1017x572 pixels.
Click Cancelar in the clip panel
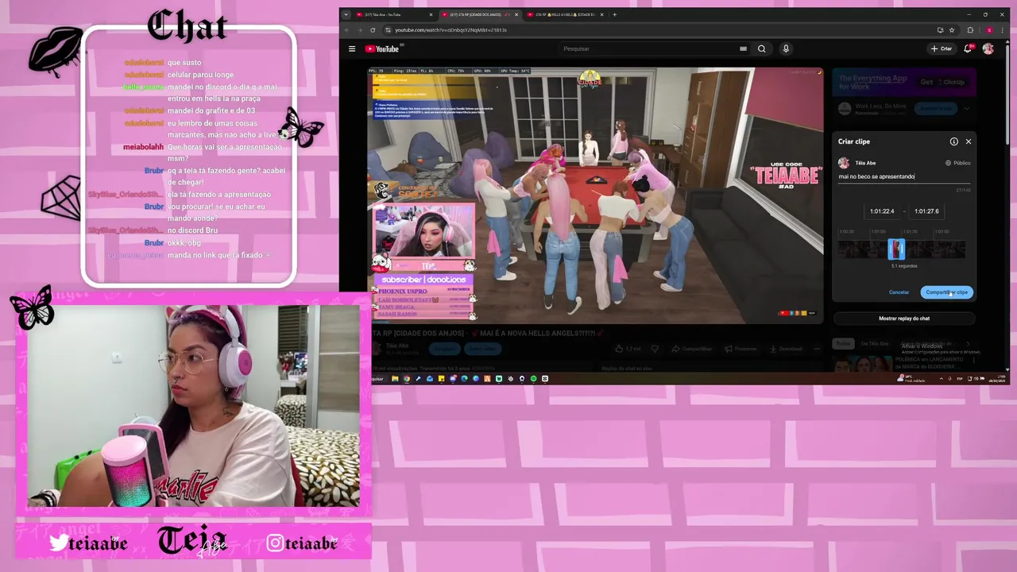tap(899, 292)
